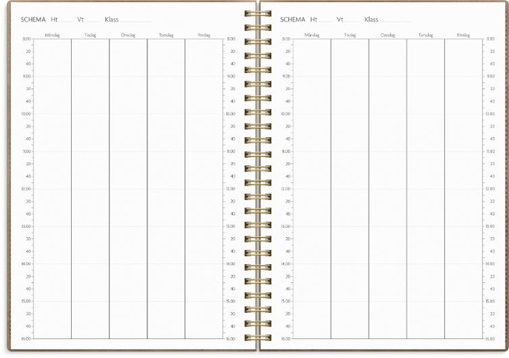
Task: Click the SCHEMA heading on left page
Action: click(33, 20)
